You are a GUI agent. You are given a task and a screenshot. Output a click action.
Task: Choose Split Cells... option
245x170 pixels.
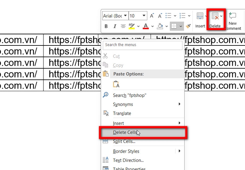click(142, 141)
